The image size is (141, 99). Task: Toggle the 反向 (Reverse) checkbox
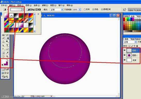click(85, 9)
